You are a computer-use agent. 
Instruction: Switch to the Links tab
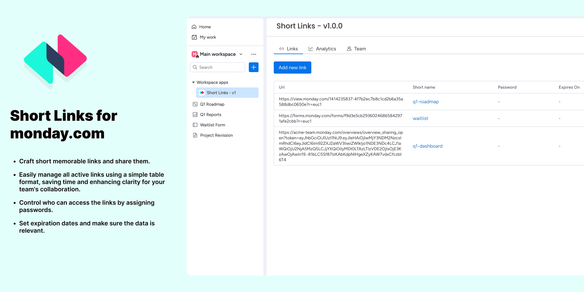[x=288, y=49]
